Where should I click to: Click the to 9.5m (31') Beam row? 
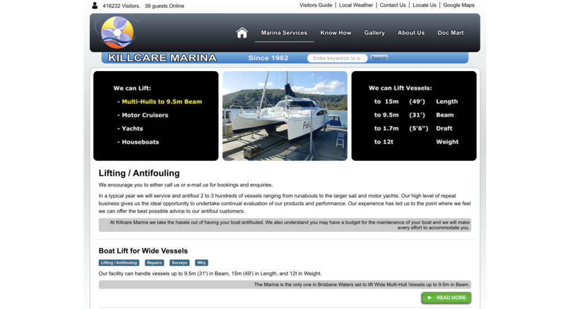pos(414,115)
